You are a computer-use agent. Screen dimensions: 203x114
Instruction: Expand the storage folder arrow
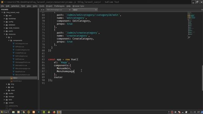(4, 97)
